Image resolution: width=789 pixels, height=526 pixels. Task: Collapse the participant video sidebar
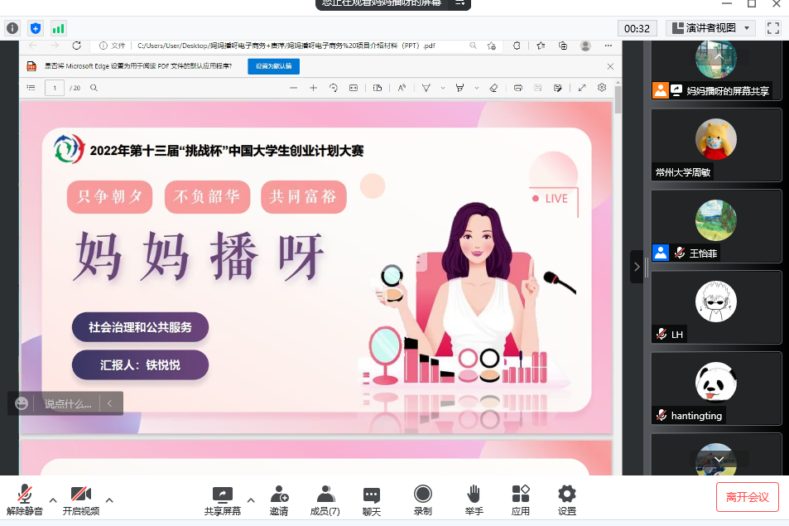(x=636, y=267)
